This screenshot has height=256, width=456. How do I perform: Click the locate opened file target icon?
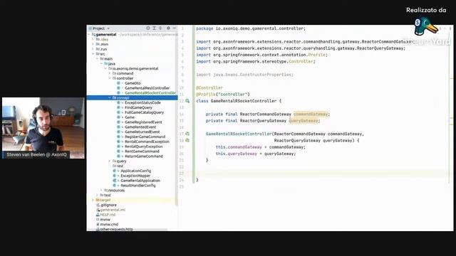click(148, 28)
